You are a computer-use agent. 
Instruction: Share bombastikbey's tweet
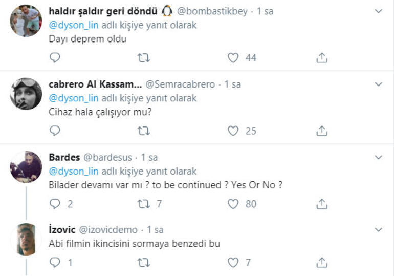click(x=321, y=58)
